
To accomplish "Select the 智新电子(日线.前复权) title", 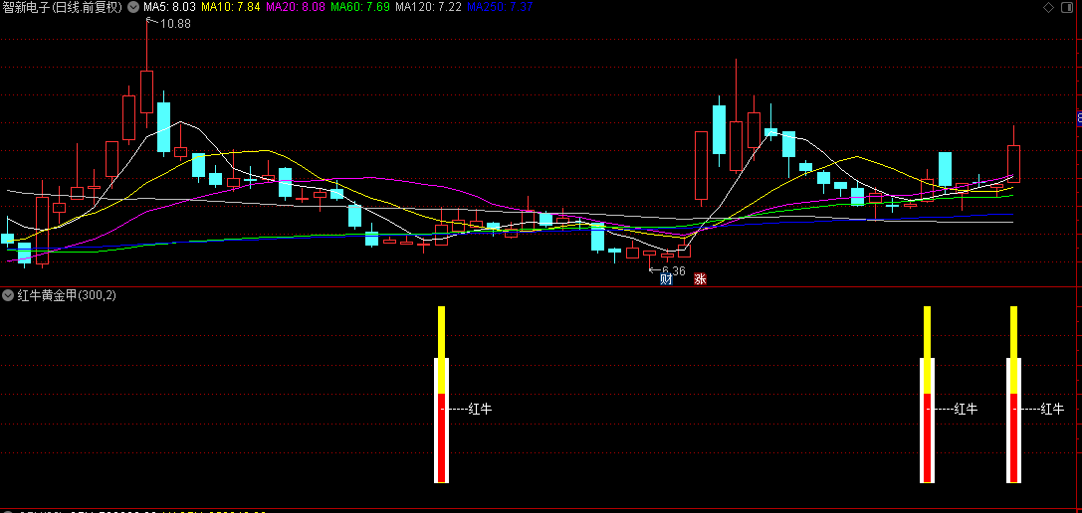I will pos(63,8).
